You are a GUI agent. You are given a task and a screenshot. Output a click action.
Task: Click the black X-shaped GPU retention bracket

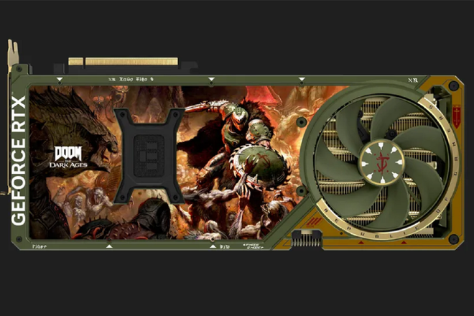point(149,155)
